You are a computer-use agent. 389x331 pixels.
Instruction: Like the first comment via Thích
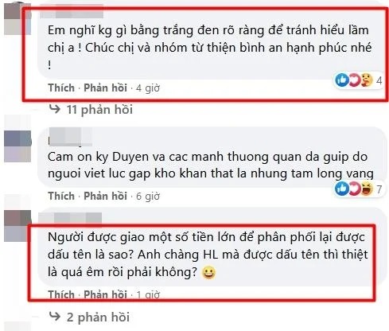tap(61, 88)
